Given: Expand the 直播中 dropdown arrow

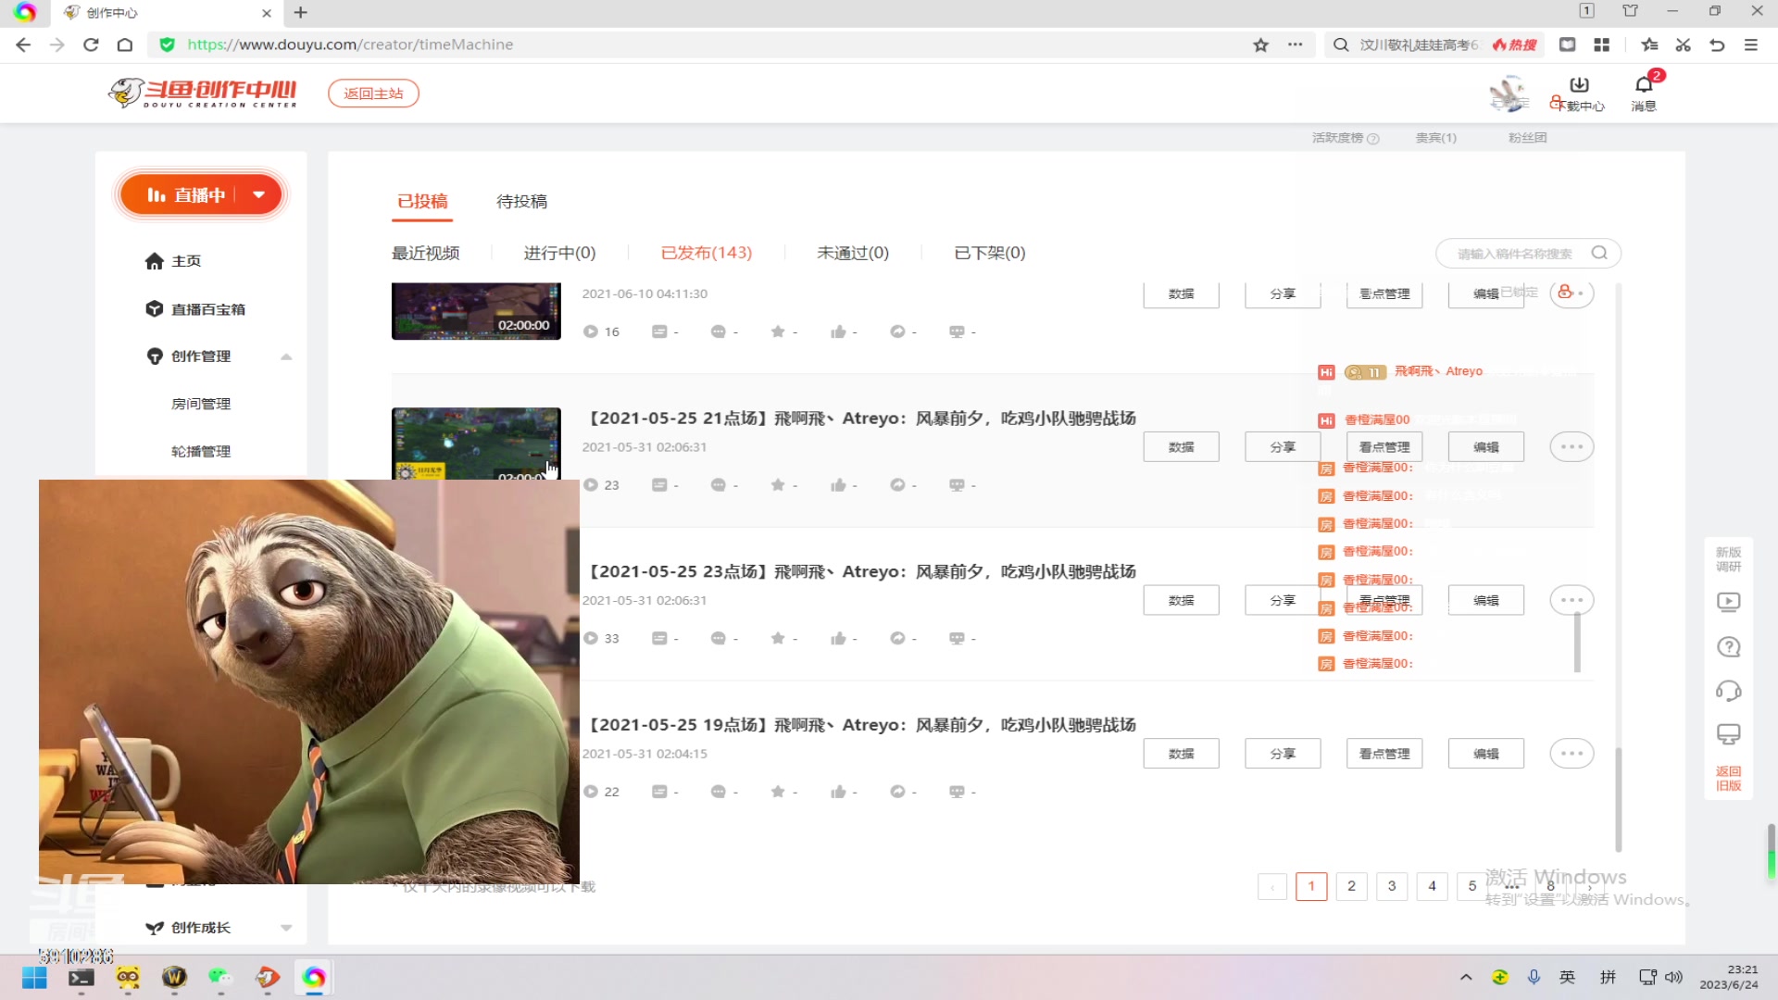Looking at the screenshot, I should click(259, 194).
